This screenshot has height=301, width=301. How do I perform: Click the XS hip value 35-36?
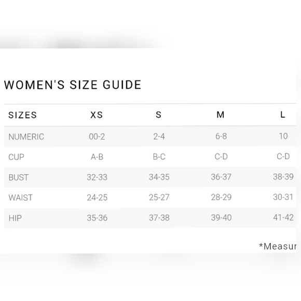click(x=97, y=218)
